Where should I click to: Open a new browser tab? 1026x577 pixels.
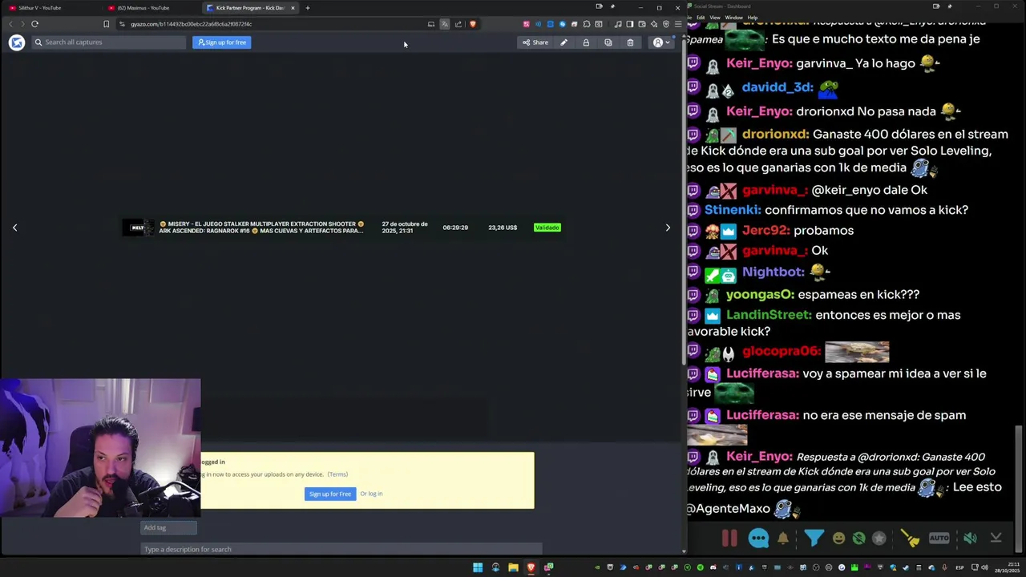pos(307,8)
